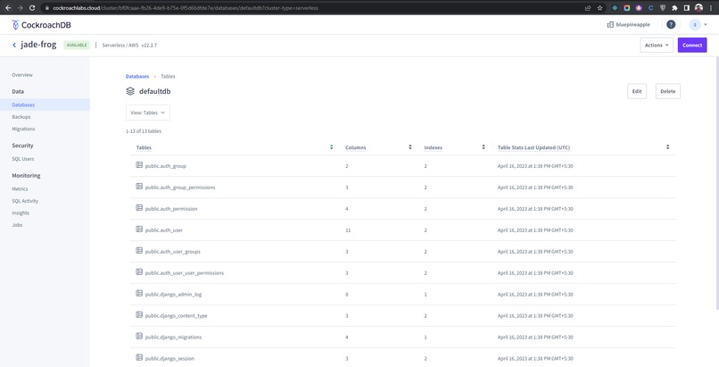
Task: Open public.django_admin_log table link
Action: coord(173,295)
